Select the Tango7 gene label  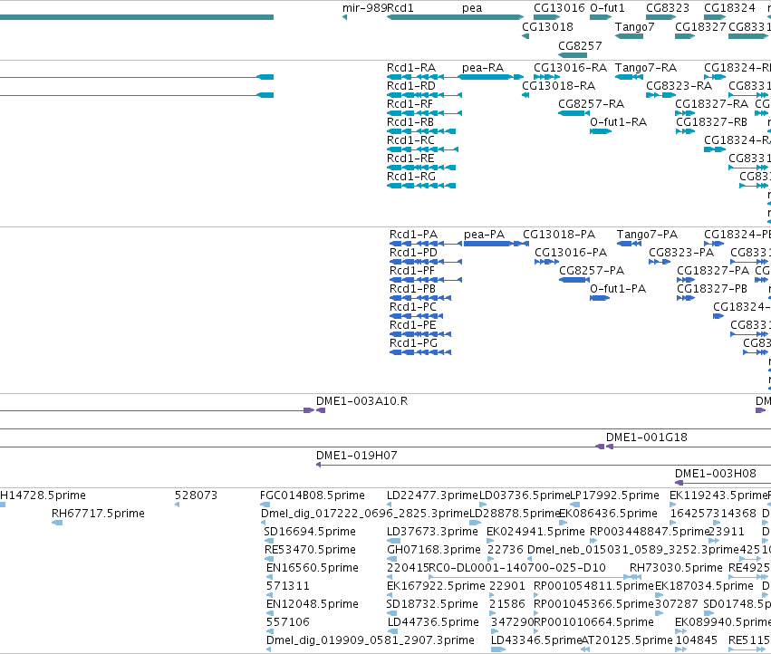(x=635, y=27)
